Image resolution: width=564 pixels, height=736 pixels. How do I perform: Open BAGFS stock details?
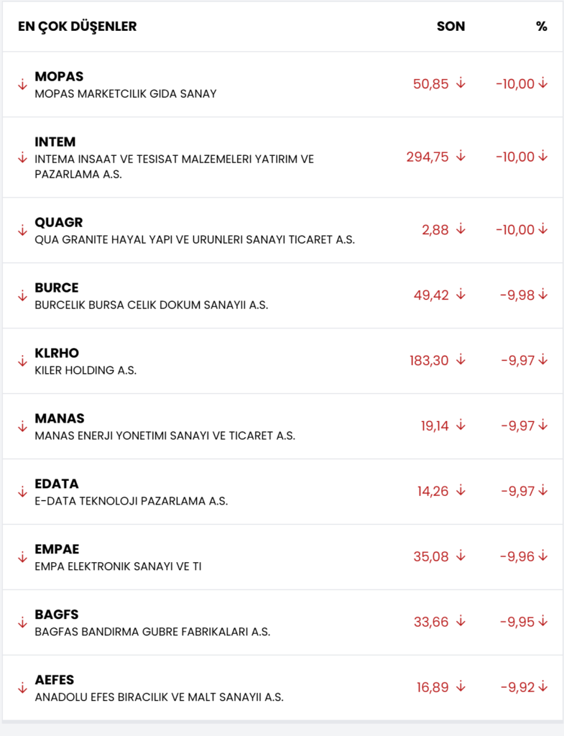57,615
